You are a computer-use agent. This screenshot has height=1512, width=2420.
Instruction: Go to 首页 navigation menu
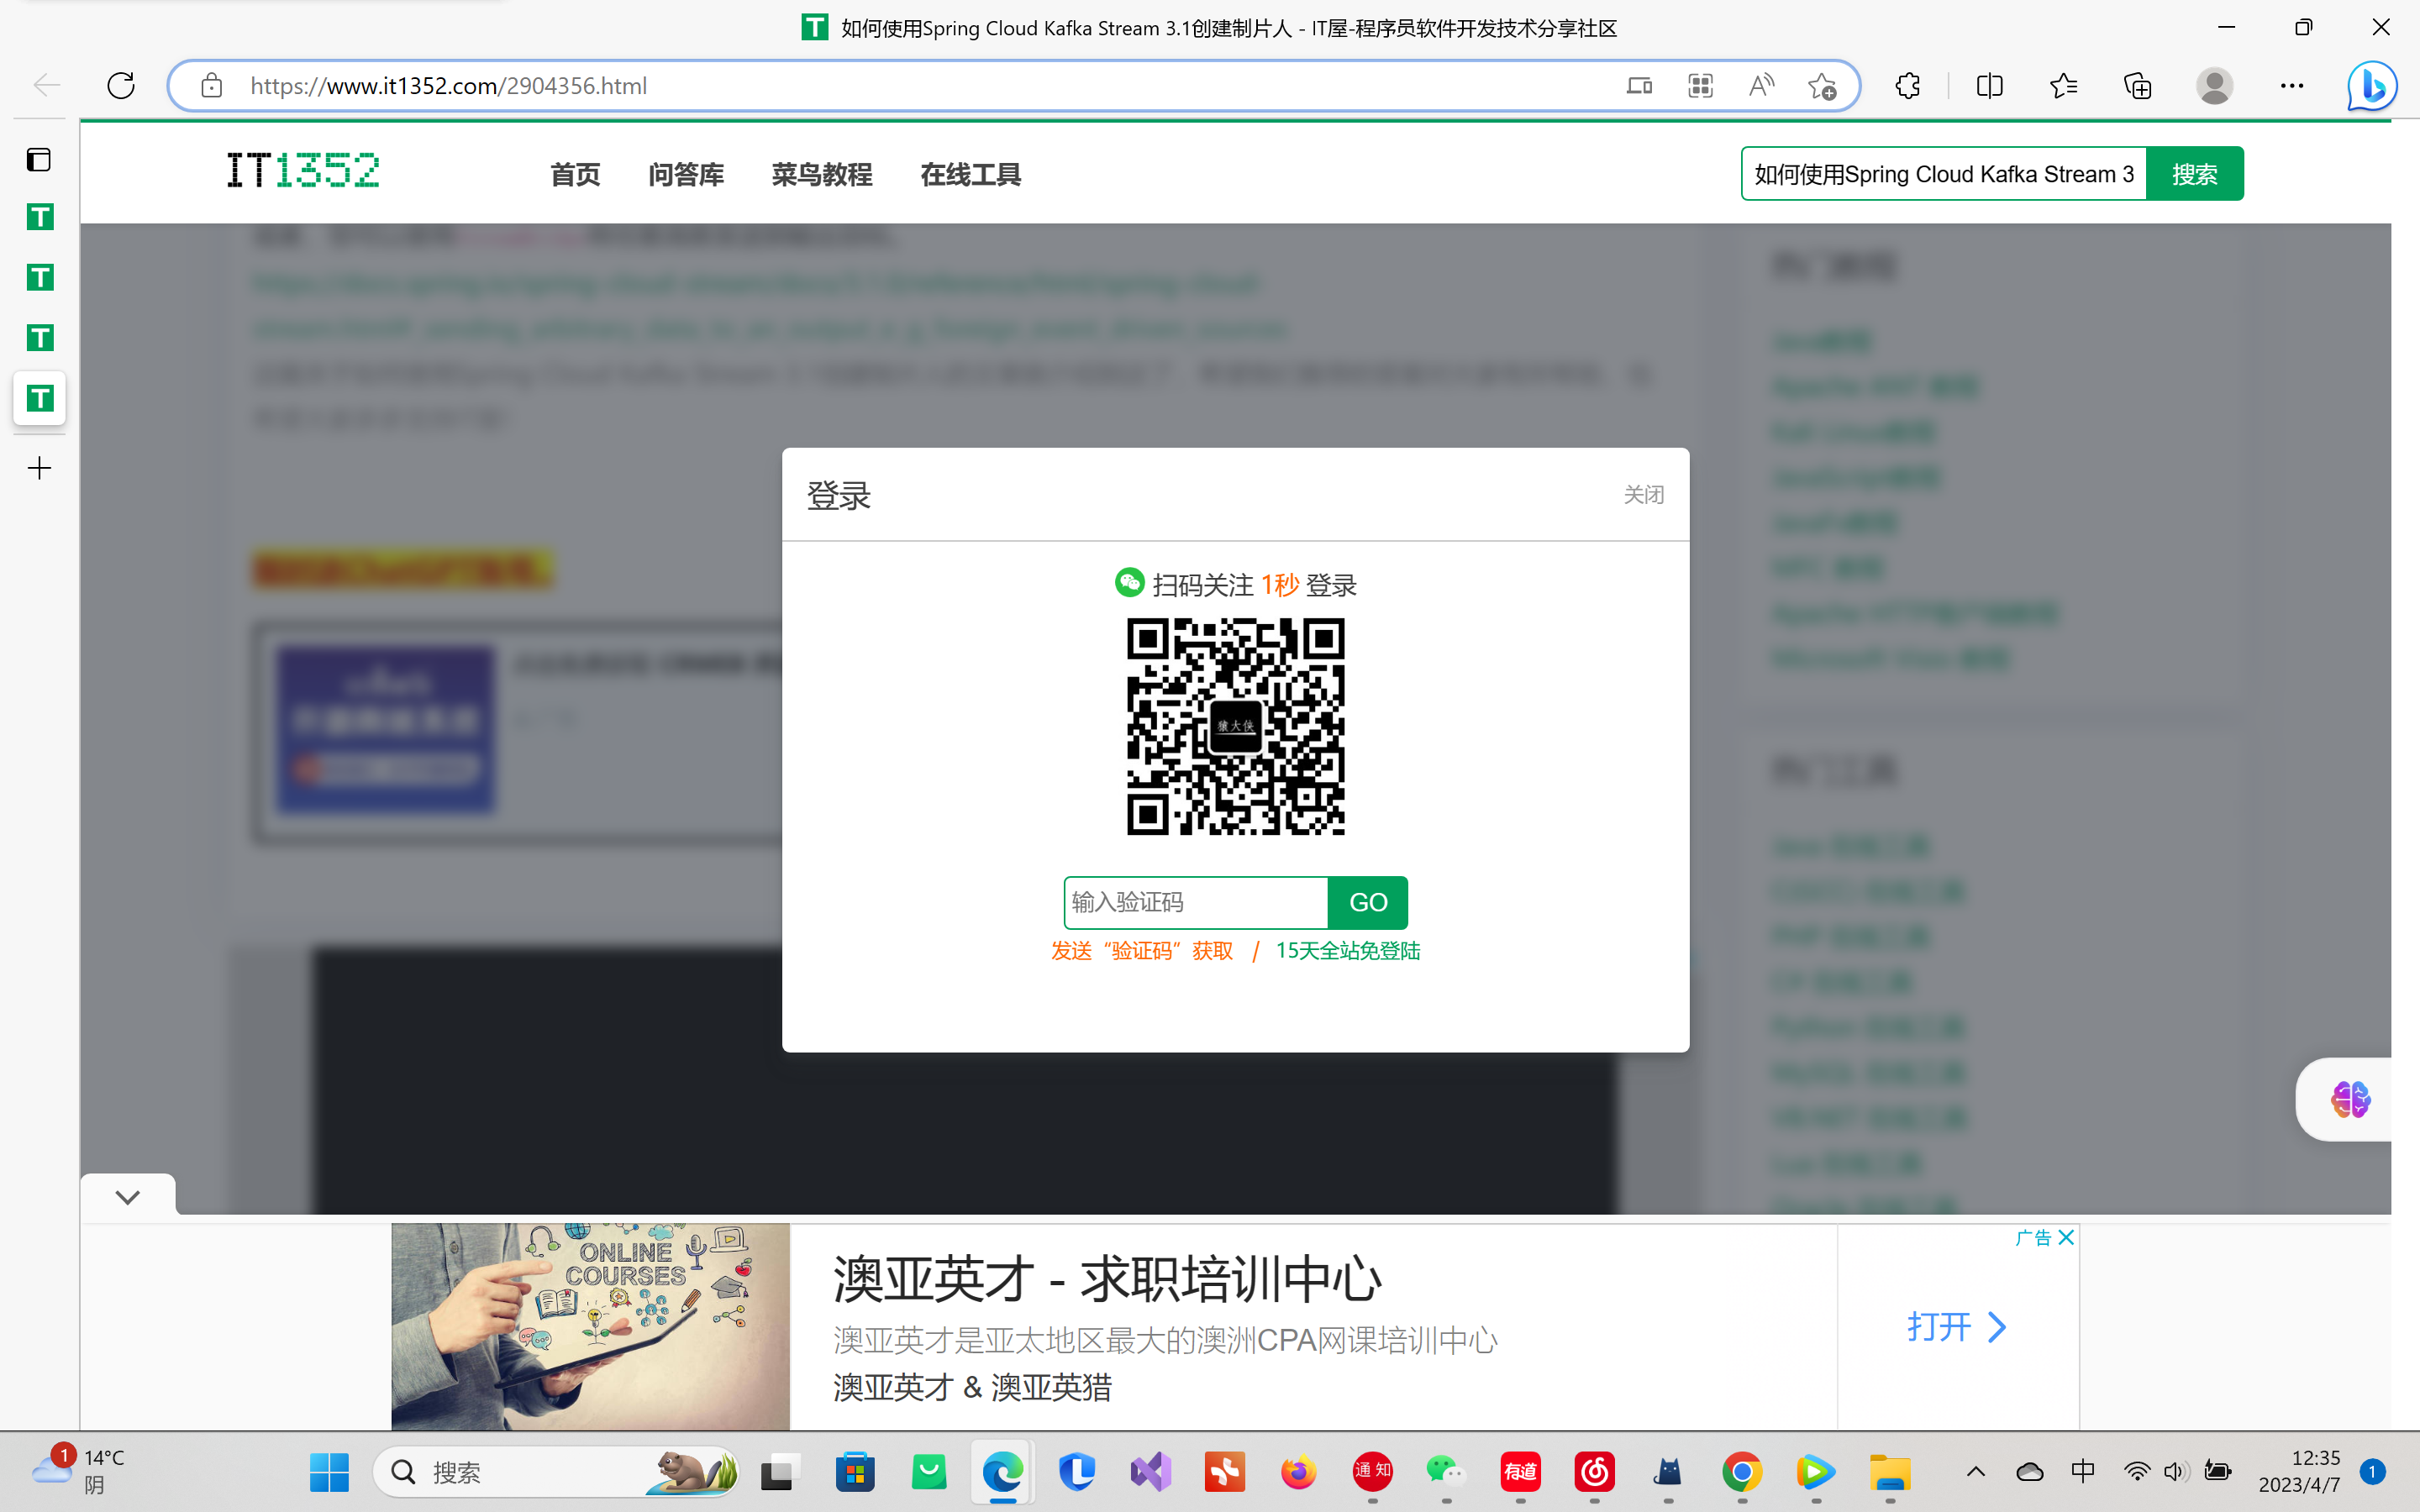point(575,175)
